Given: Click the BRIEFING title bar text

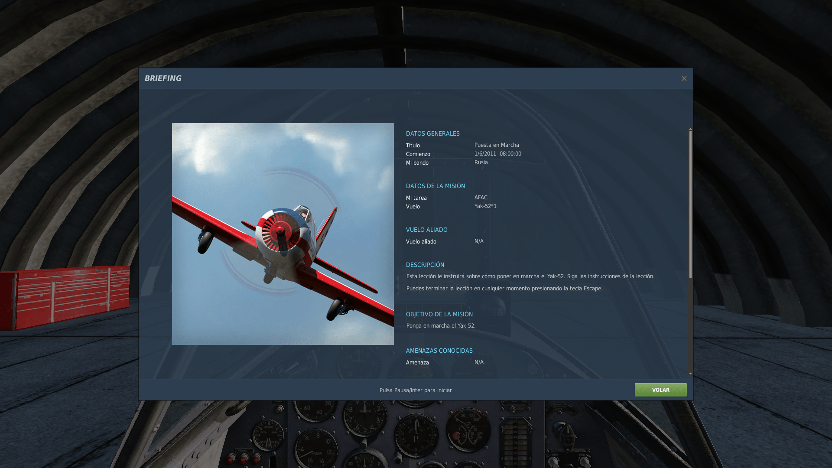Looking at the screenshot, I should tap(163, 78).
